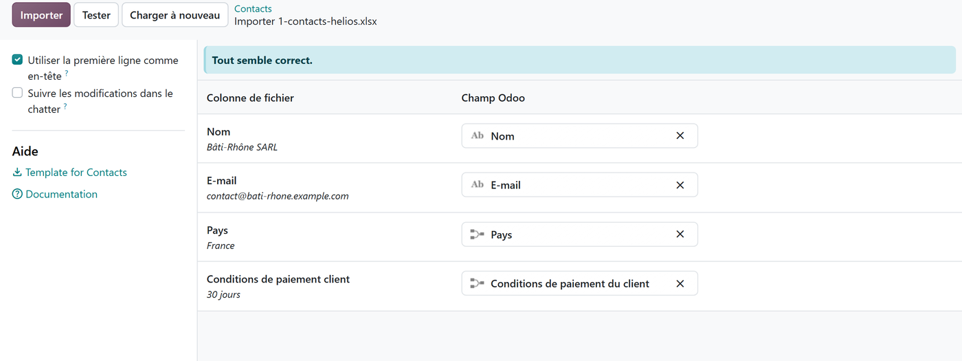Screen dimensions: 962x361
Task: Go back to Contacts breadcrumb
Action: (x=253, y=9)
